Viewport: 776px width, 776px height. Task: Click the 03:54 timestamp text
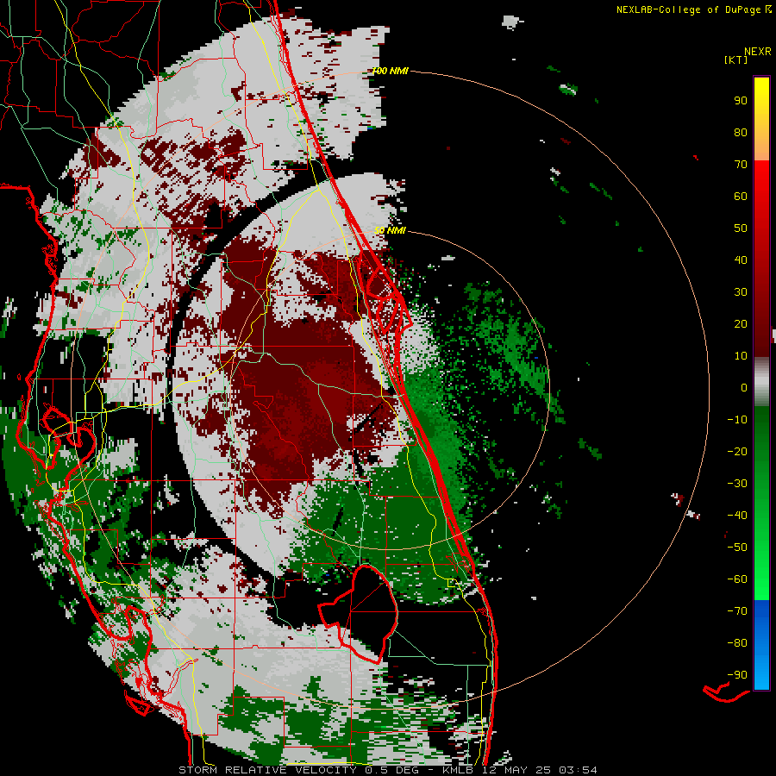pyautogui.click(x=578, y=770)
